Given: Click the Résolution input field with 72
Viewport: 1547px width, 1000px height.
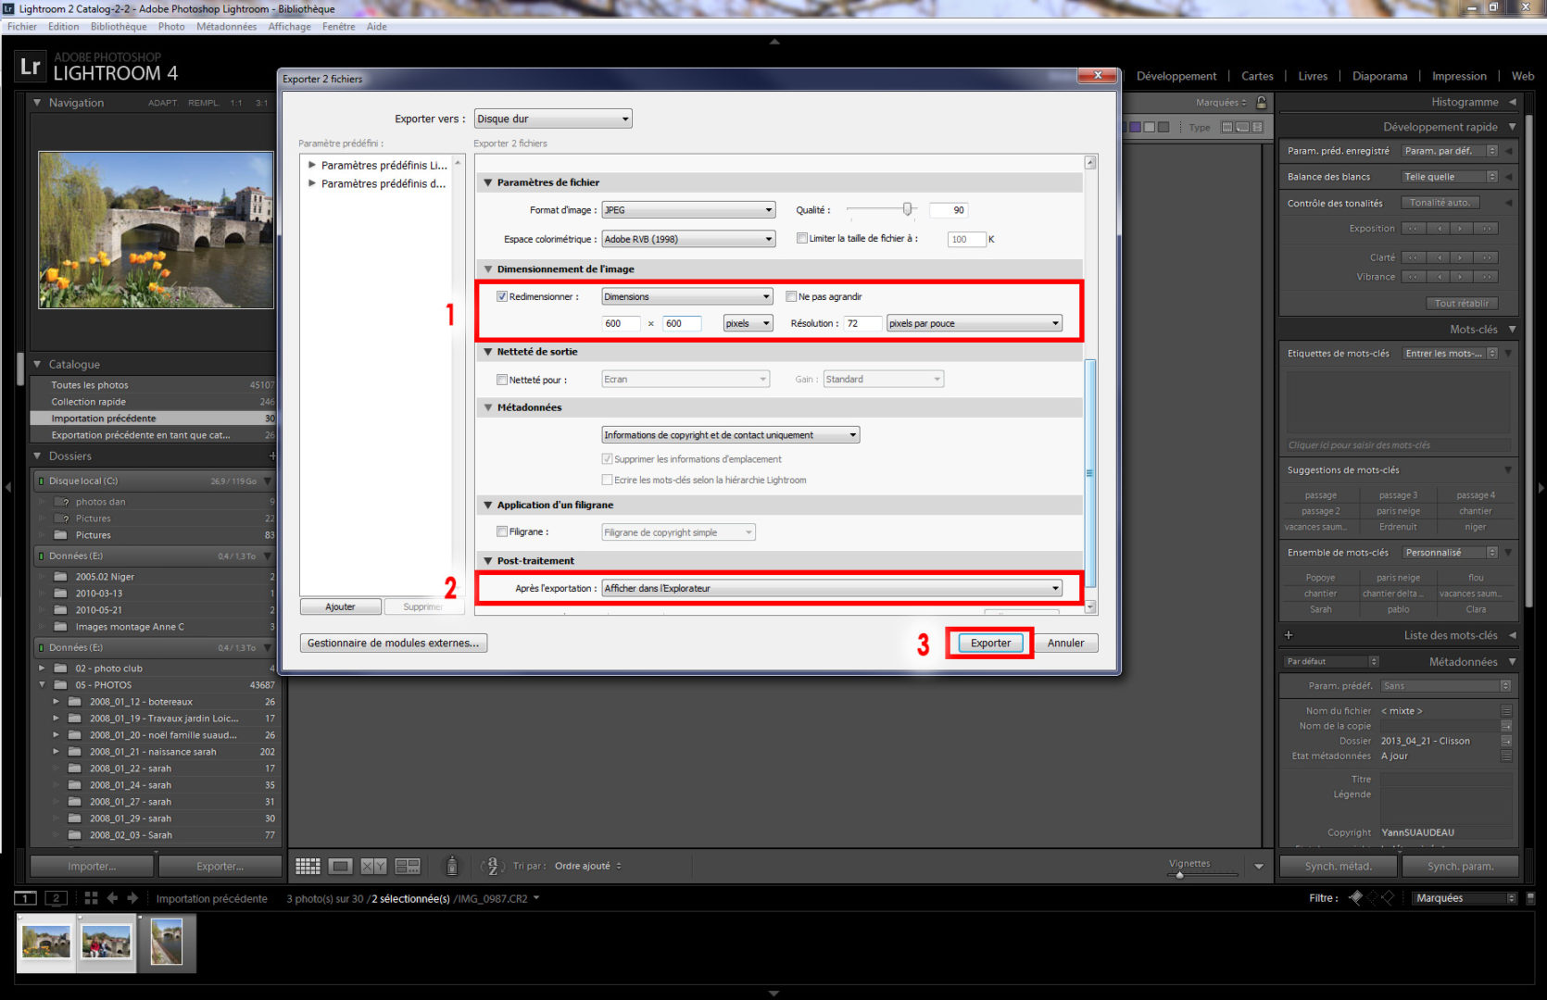Looking at the screenshot, I should pos(862,323).
